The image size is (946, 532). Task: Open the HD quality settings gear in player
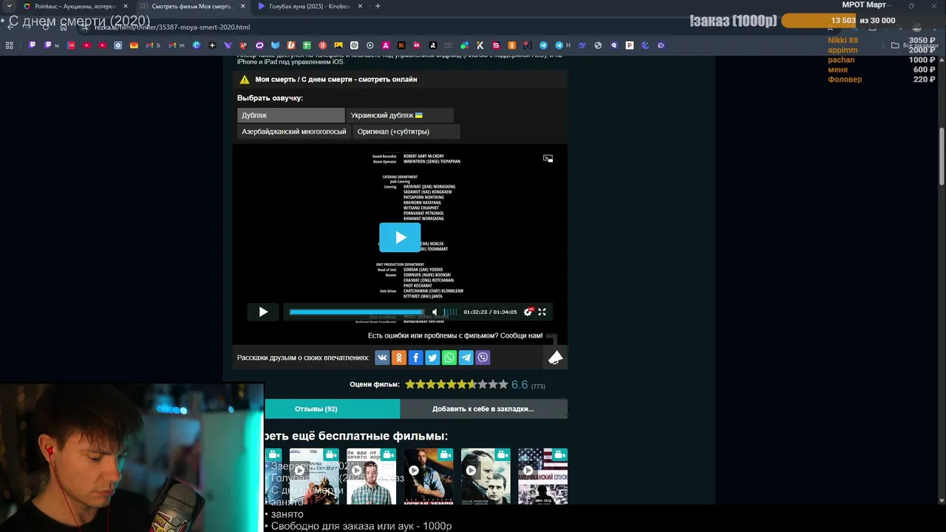pyautogui.click(x=528, y=312)
